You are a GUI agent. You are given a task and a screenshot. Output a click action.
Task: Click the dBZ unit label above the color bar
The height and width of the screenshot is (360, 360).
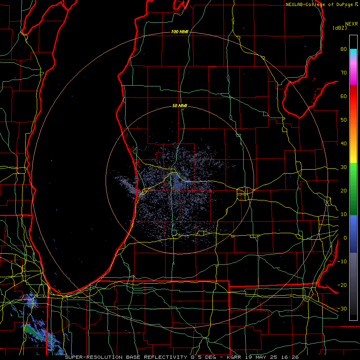pos(340,28)
